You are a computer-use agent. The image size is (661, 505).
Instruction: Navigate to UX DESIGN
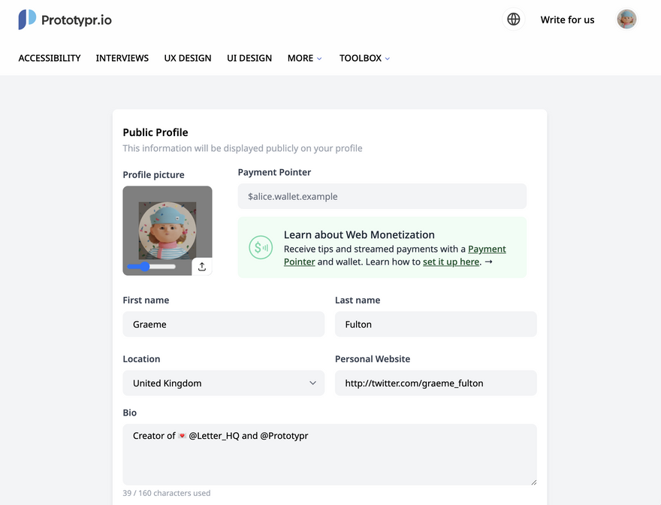point(188,58)
